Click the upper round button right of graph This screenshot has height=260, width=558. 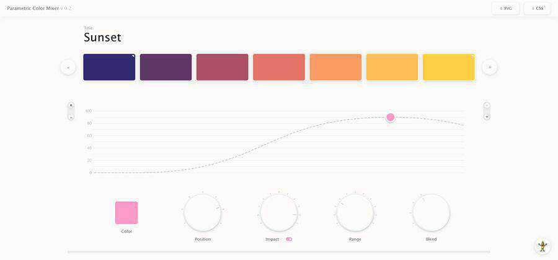(x=487, y=105)
